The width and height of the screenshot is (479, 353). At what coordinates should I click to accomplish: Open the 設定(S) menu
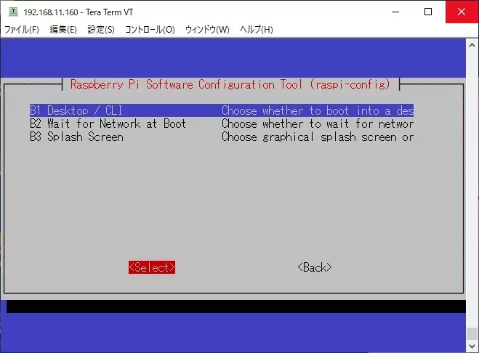(101, 30)
